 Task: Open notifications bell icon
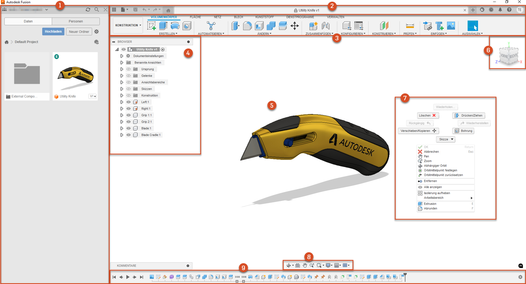coord(500,10)
